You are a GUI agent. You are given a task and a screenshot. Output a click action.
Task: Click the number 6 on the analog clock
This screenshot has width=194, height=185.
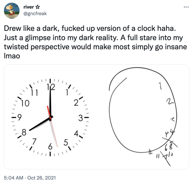50,147
